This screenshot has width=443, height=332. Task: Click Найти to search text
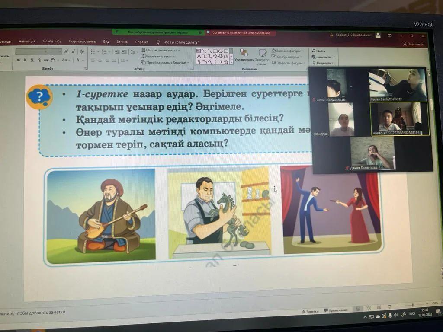(x=319, y=51)
